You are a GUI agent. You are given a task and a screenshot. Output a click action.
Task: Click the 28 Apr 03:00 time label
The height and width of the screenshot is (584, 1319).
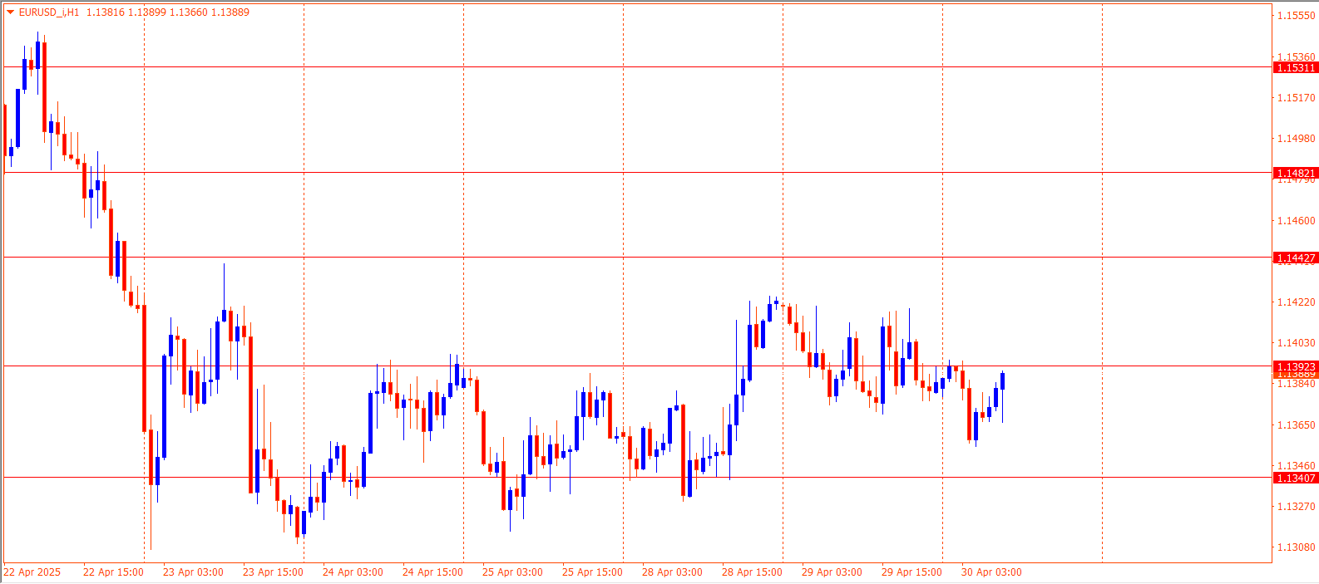click(672, 572)
